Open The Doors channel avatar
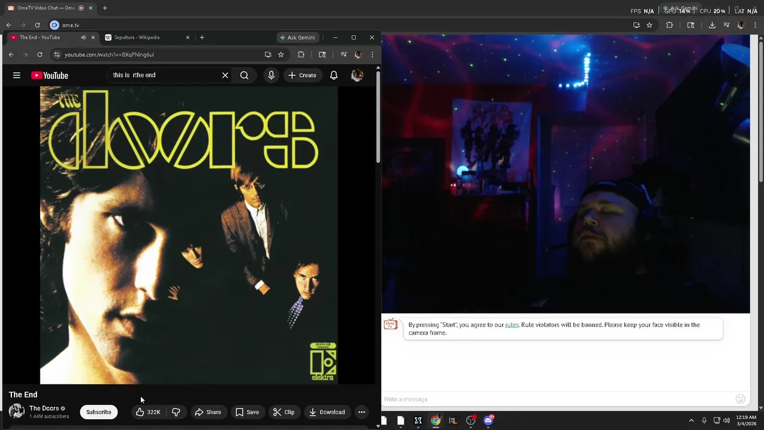The width and height of the screenshot is (764, 430). [x=17, y=411]
